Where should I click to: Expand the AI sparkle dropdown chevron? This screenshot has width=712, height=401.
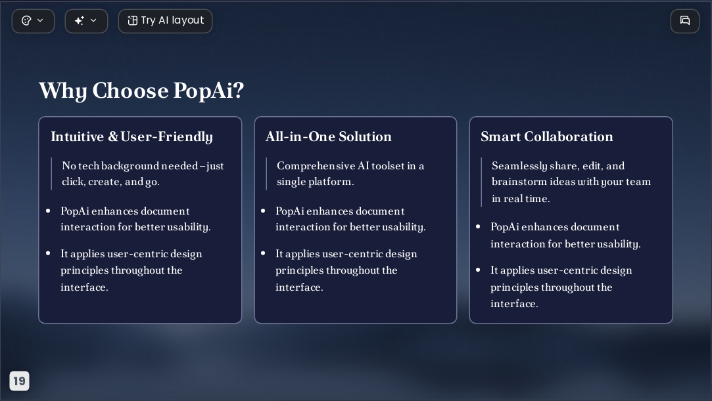click(x=93, y=20)
